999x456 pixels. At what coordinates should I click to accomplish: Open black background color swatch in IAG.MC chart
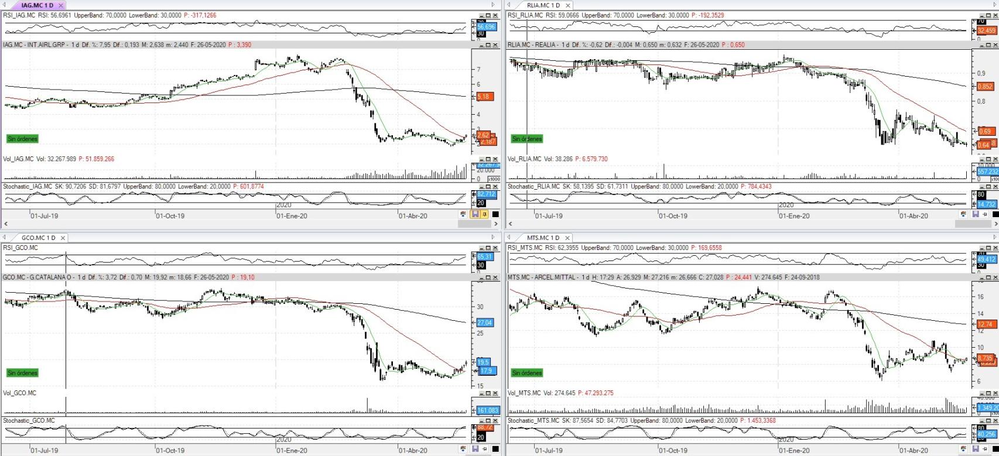pos(495,214)
